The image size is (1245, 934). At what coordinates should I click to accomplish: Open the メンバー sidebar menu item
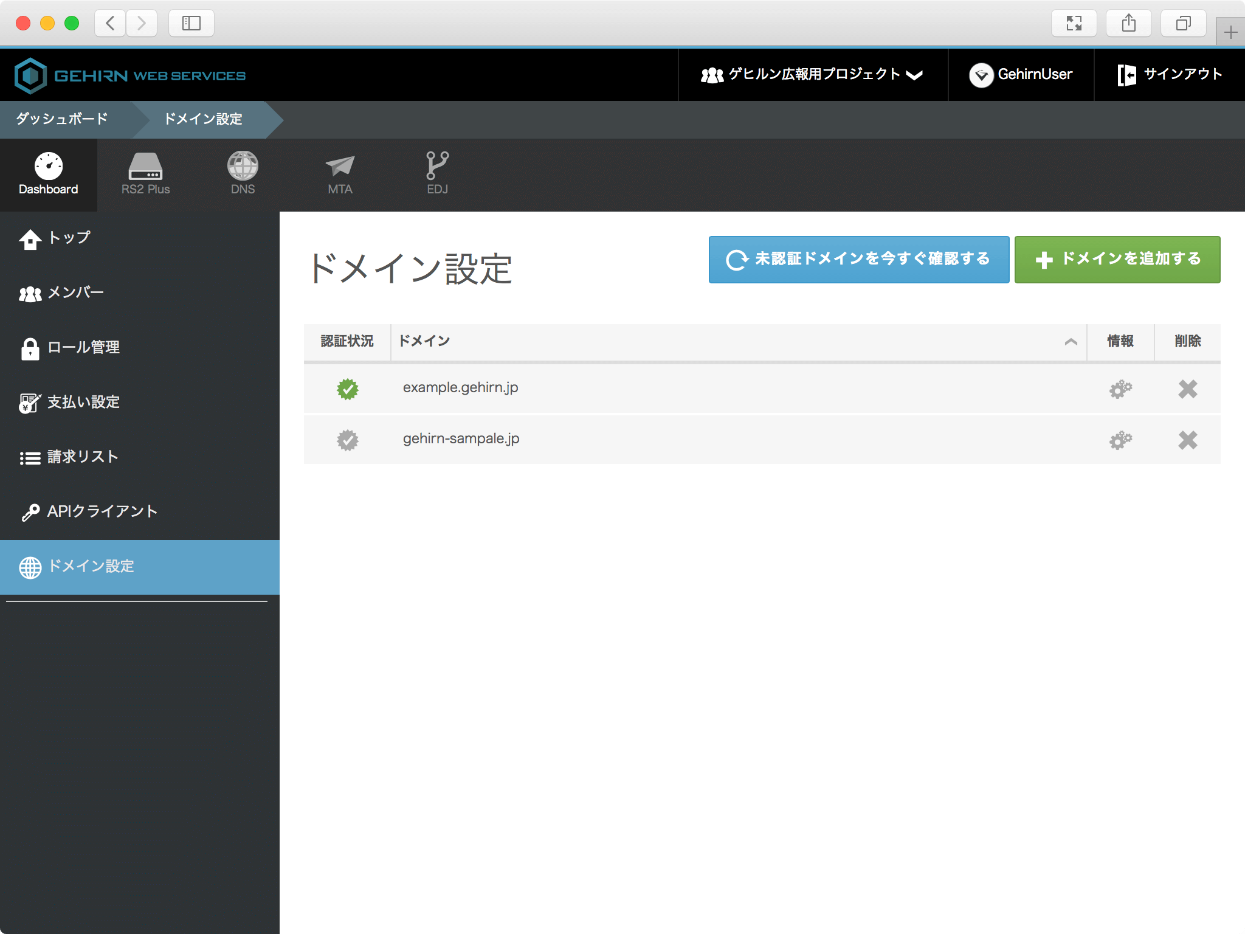pos(75,293)
